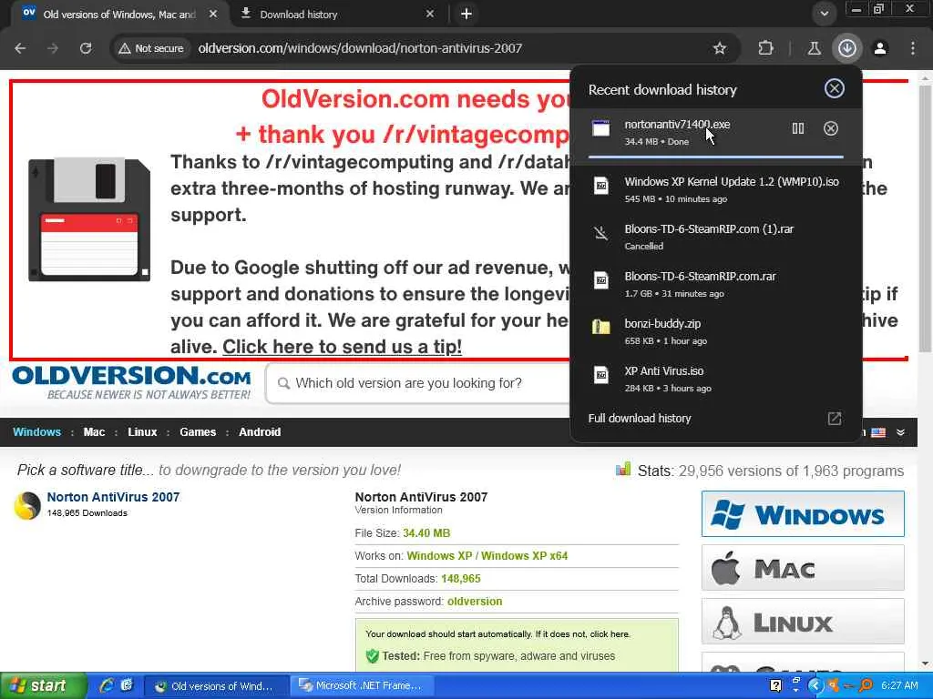The image size is (933, 699).
Task: Focus the 'Which old version' search box
Action: pyautogui.click(x=416, y=383)
